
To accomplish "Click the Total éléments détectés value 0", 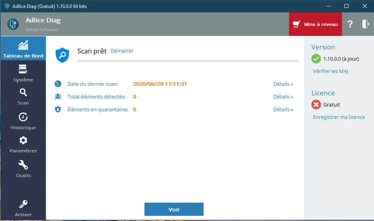I will [135, 97].
